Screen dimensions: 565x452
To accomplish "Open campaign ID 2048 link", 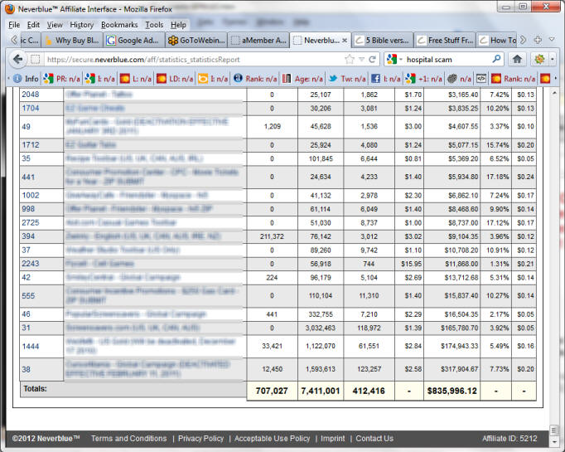I will click(31, 95).
